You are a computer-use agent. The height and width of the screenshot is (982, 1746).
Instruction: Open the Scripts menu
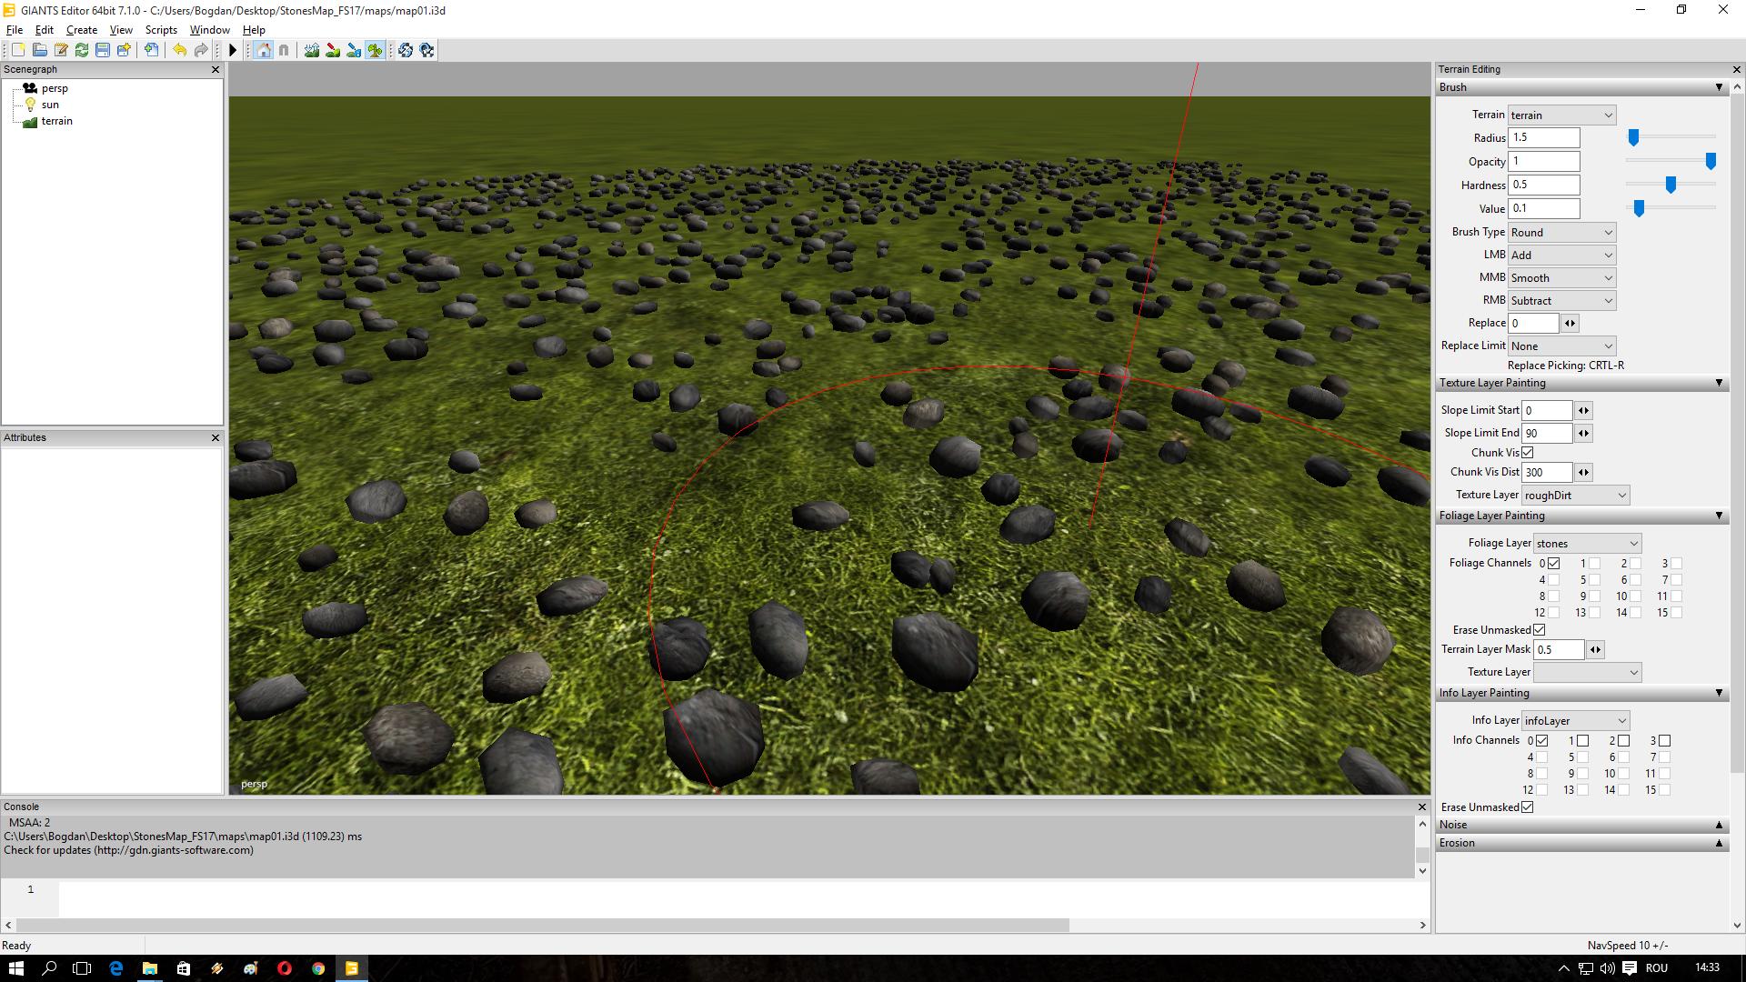pos(161,30)
